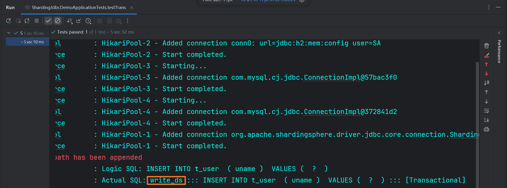This screenshot has height=188, width=507.
Task: Toggle Show Passed tests checkmark button
Action: click(x=48, y=21)
